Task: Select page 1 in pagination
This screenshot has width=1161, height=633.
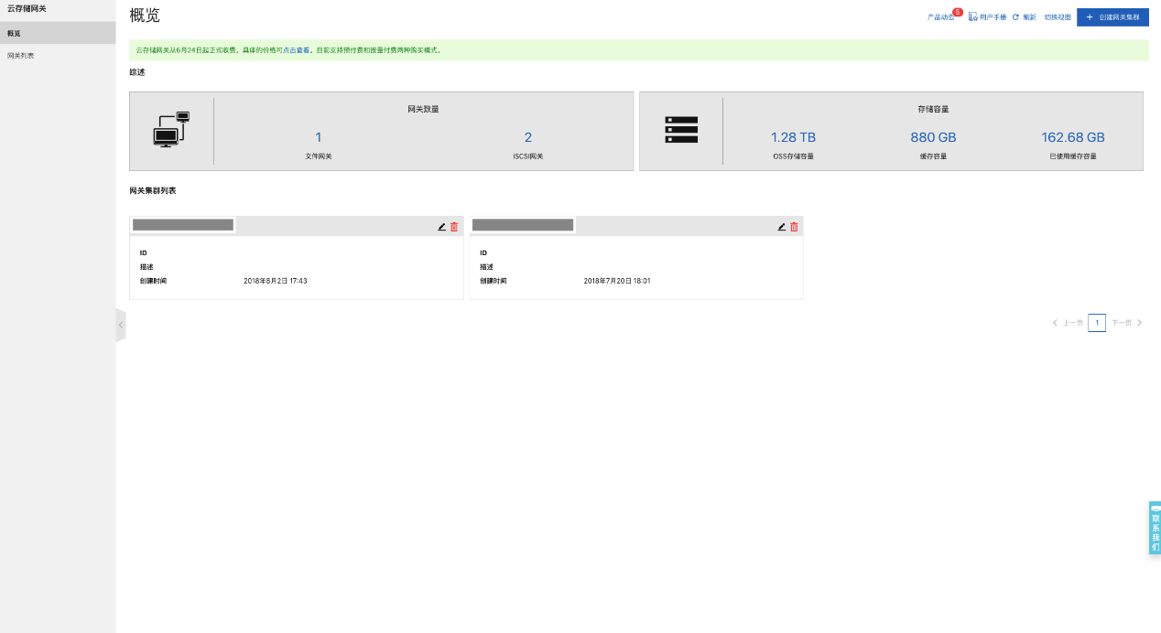Action: pyautogui.click(x=1097, y=323)
